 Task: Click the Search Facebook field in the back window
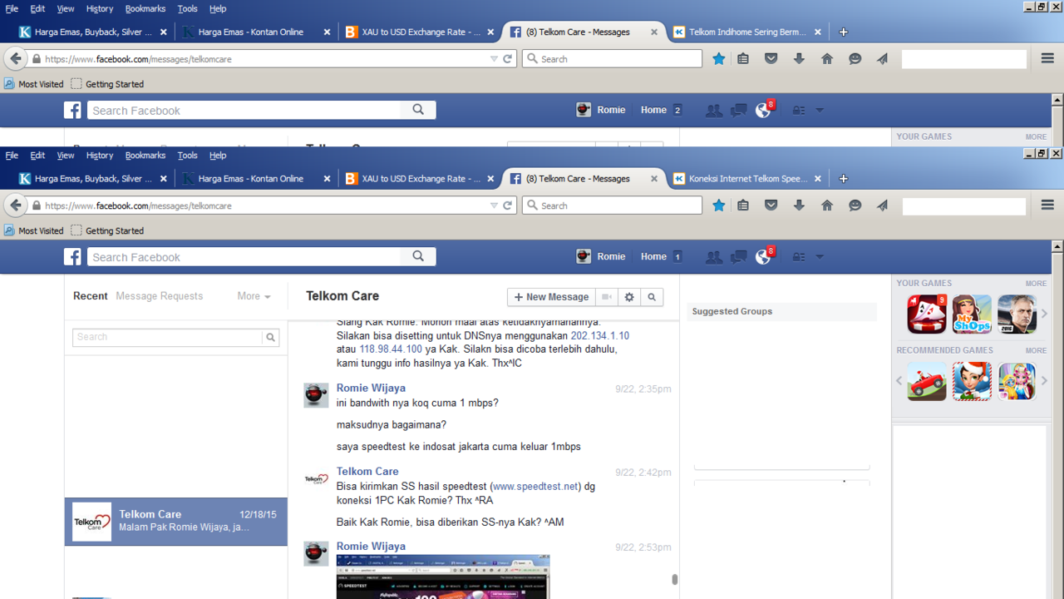coord(245,111)
